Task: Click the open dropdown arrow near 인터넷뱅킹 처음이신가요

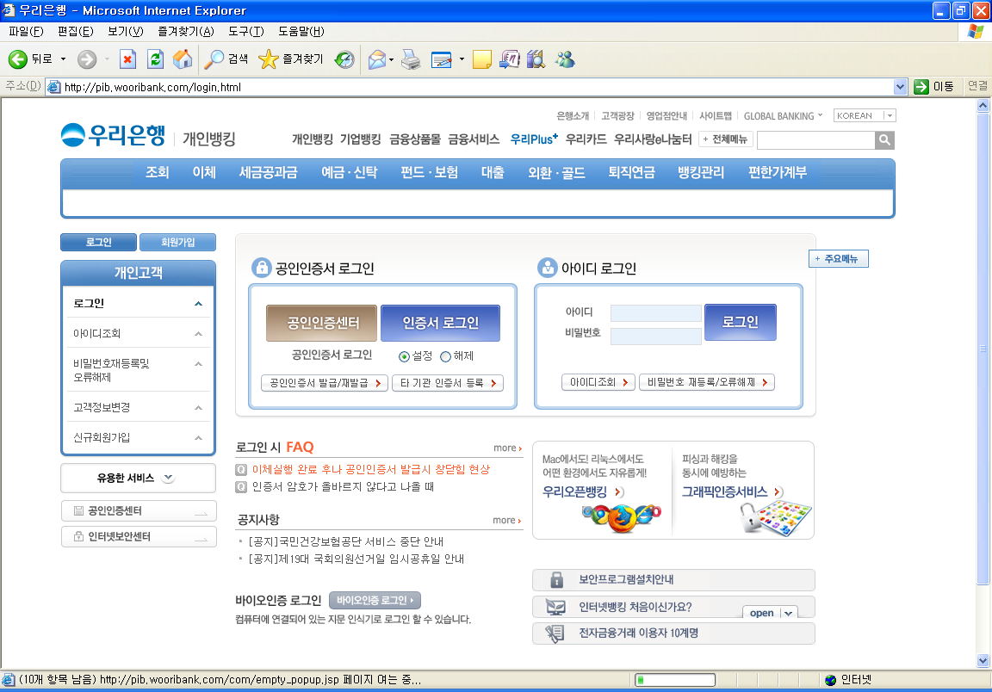Action: coord(788,613)
